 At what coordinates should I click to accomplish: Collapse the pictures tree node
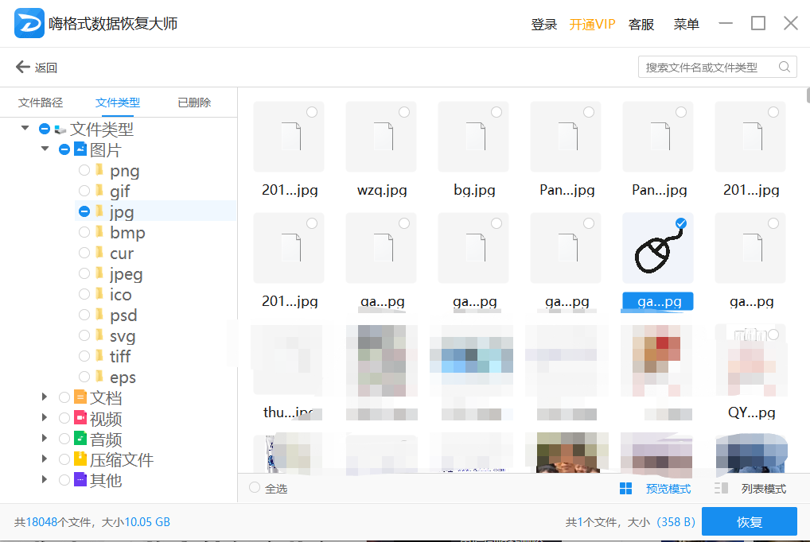point(45,149)
